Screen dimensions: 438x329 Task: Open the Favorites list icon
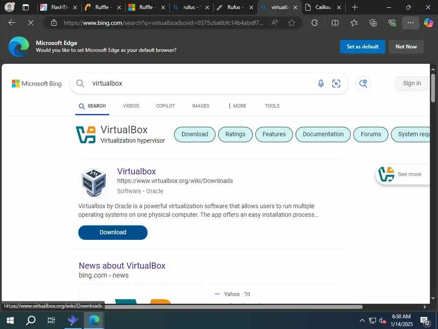point(354,23)
